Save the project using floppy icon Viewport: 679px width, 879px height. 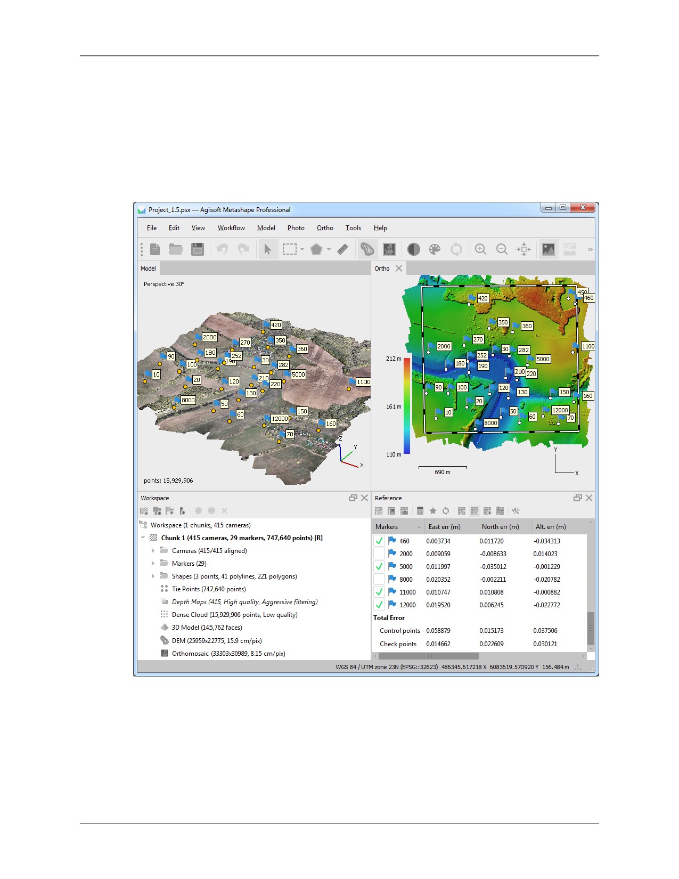[x=198, y=249]
